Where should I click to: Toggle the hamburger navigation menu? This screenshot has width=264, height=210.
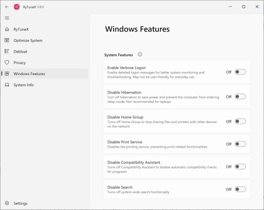tap(7, 18)
